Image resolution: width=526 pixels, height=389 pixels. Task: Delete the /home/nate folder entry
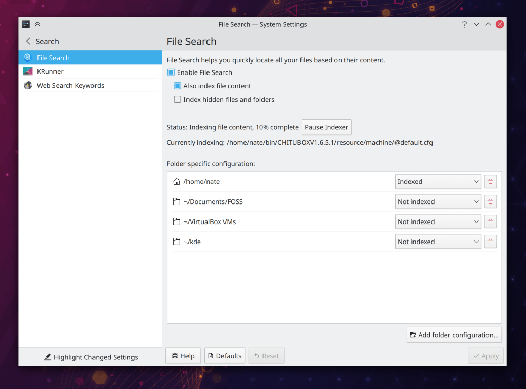coord(490,182)
